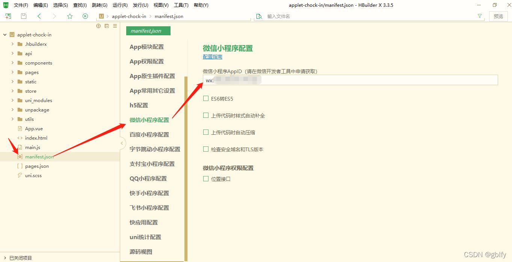Enable ES6转ES5 compilation

[x=206, y=98]
